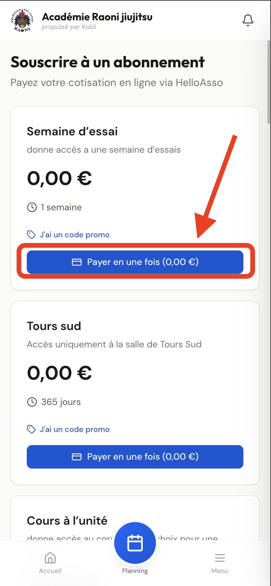Click the card icon in Semaine d'essai pay button
Screen dimensions: 271x586
(77, 262)
